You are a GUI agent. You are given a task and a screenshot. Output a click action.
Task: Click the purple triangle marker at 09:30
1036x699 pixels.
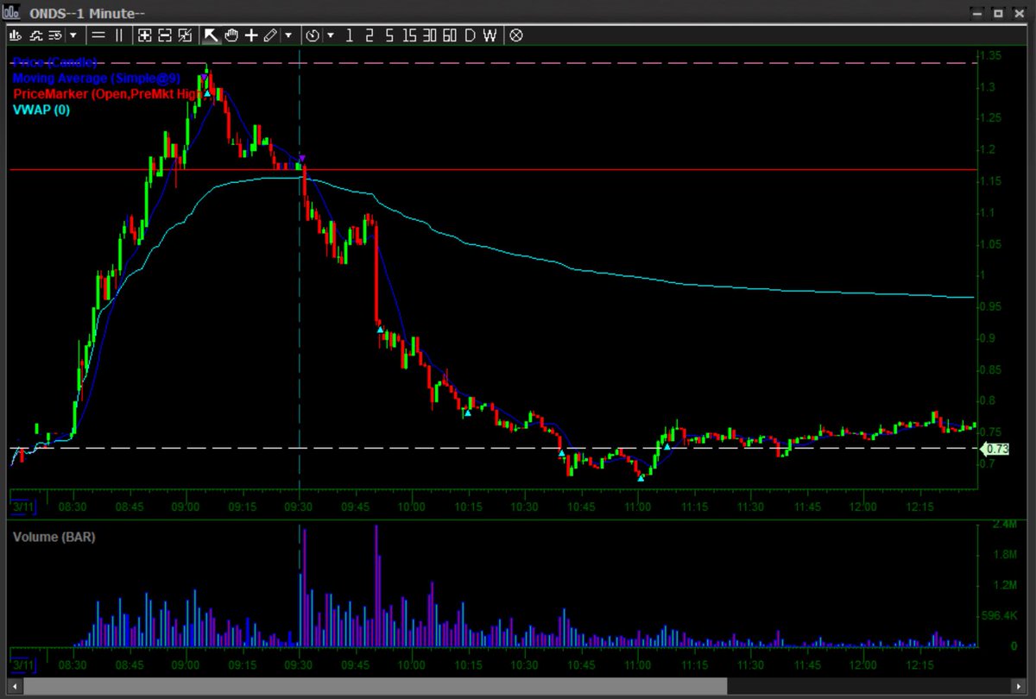pos(301,159)
